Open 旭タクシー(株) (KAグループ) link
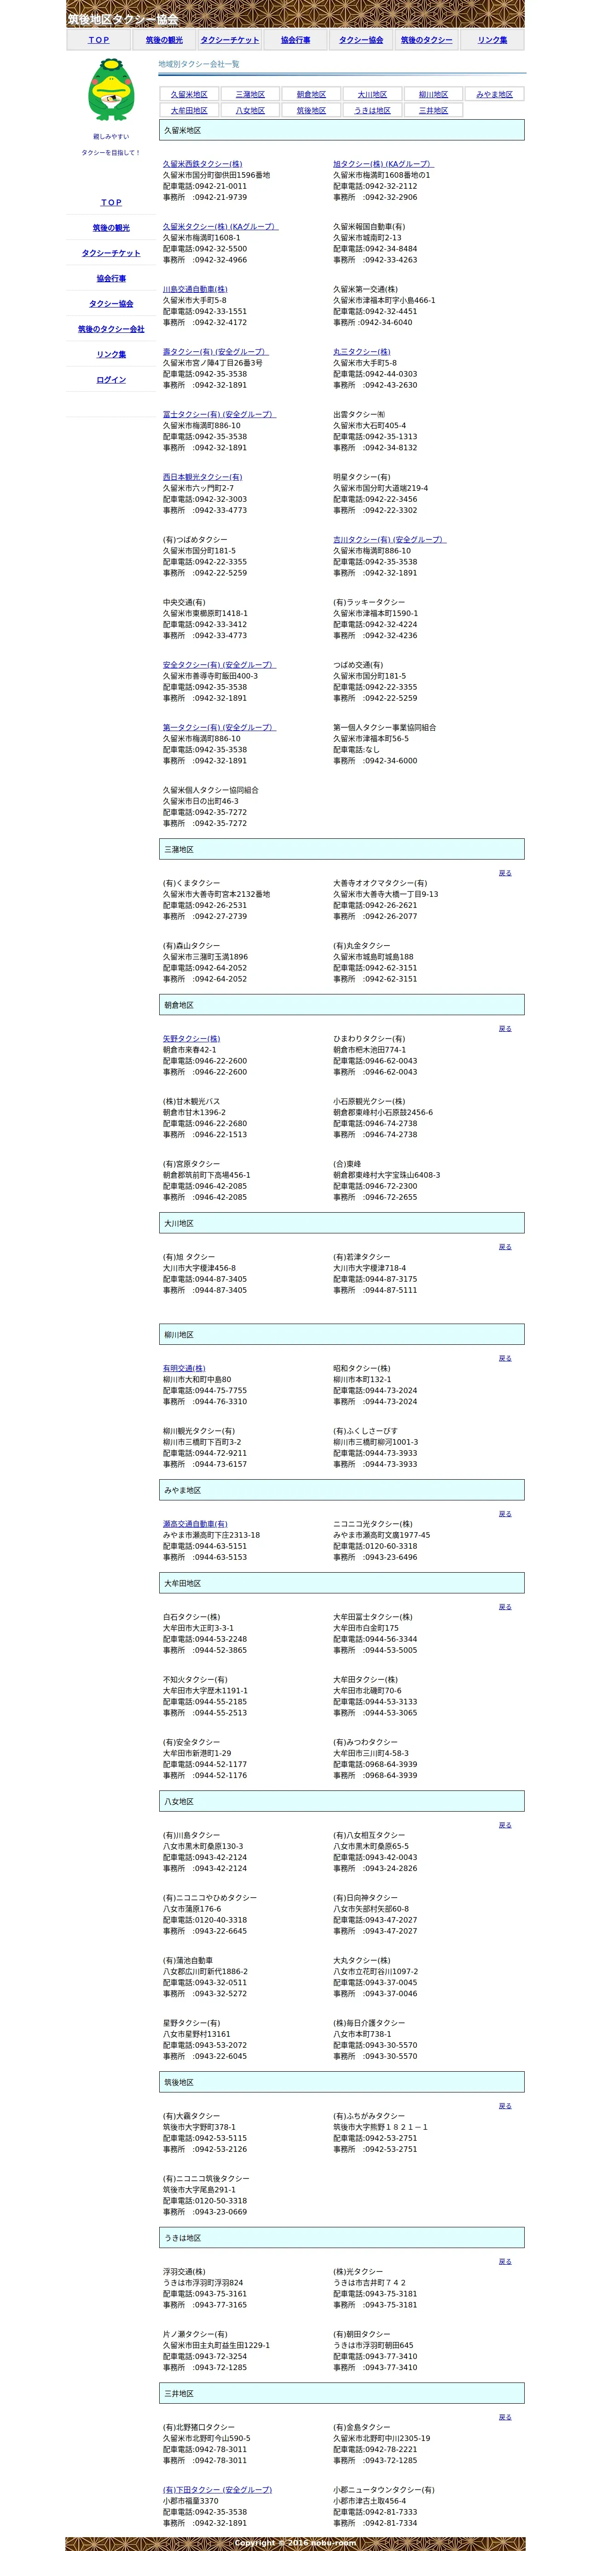The height and width of the screenshot is (2551, 591). pos(383,163)
